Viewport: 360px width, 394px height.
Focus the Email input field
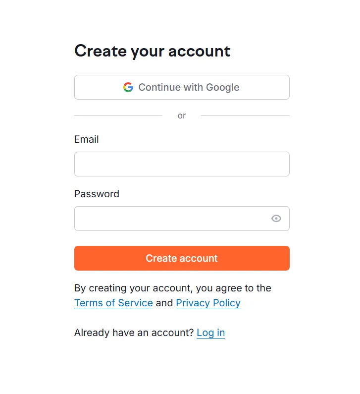coord(182,164)
